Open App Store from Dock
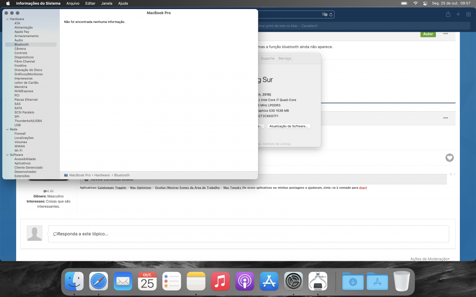Screen dimensions: 476x297 pos(269,281)
